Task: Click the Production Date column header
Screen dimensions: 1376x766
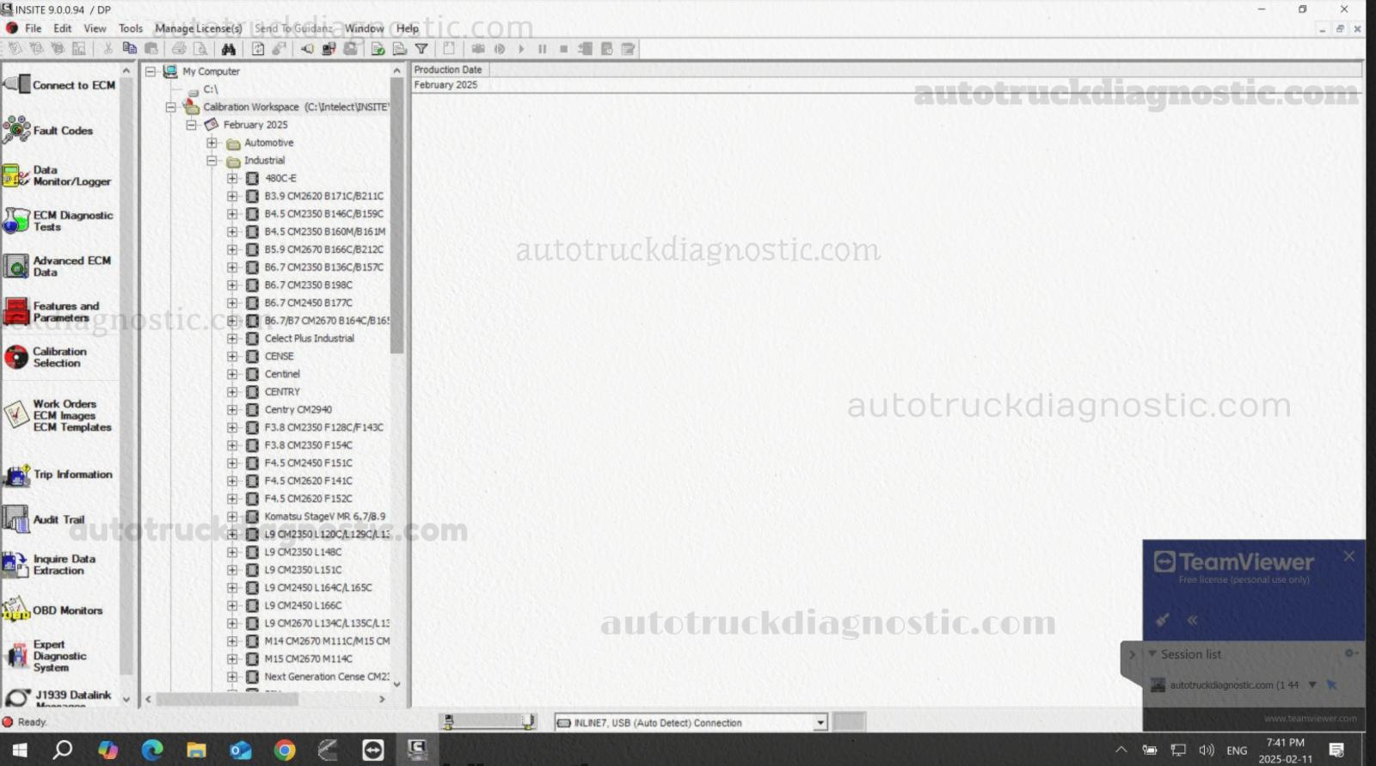Action: 448,70
